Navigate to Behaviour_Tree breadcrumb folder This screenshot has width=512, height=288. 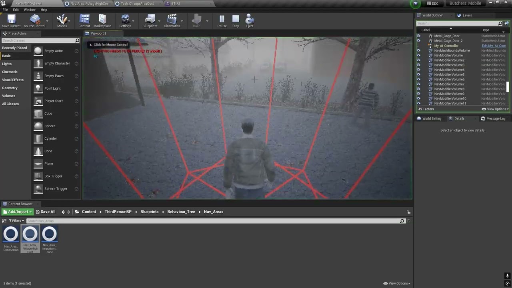click(181, 212)
